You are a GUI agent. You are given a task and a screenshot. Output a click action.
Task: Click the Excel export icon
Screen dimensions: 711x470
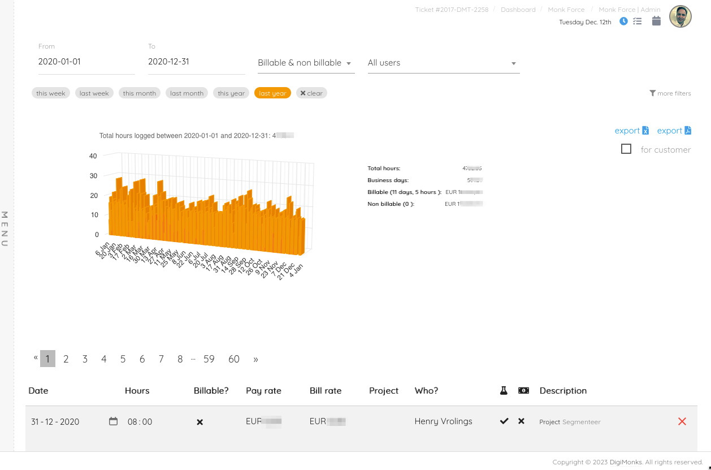[x=645, y=131]
